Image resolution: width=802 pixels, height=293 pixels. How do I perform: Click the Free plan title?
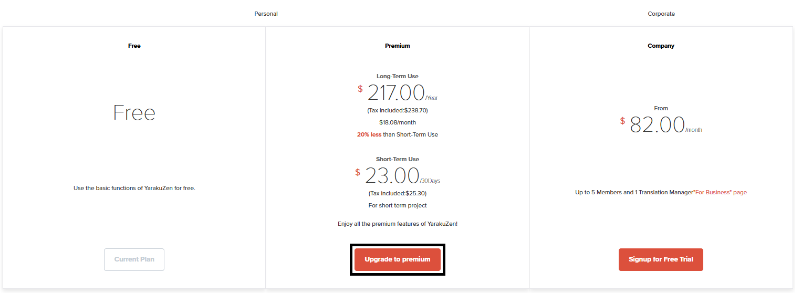tap(134, 46)
